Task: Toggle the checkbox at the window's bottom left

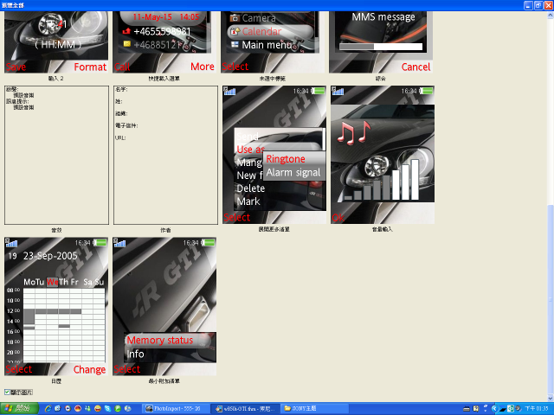Action: click(x=7, y=392)
